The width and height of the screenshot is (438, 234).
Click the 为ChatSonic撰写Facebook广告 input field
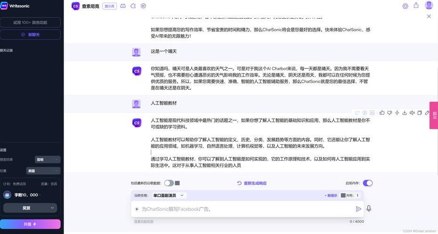coord(247,209)
